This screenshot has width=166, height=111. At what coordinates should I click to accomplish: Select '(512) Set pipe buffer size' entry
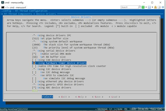50,38
